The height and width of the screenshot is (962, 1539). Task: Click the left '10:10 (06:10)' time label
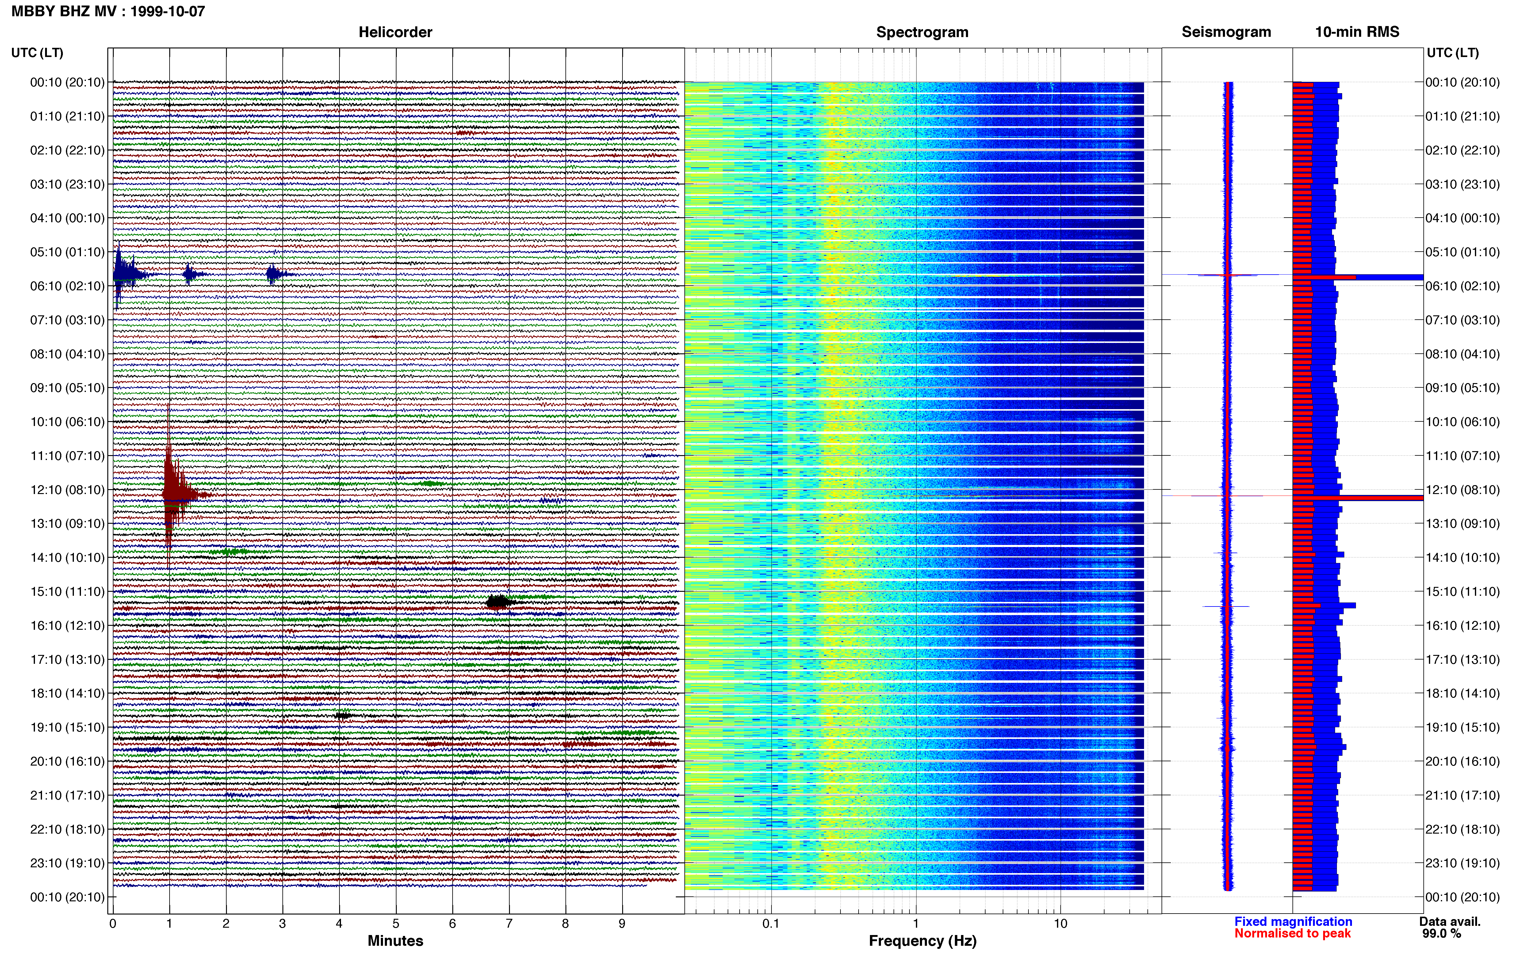(67, 421)
